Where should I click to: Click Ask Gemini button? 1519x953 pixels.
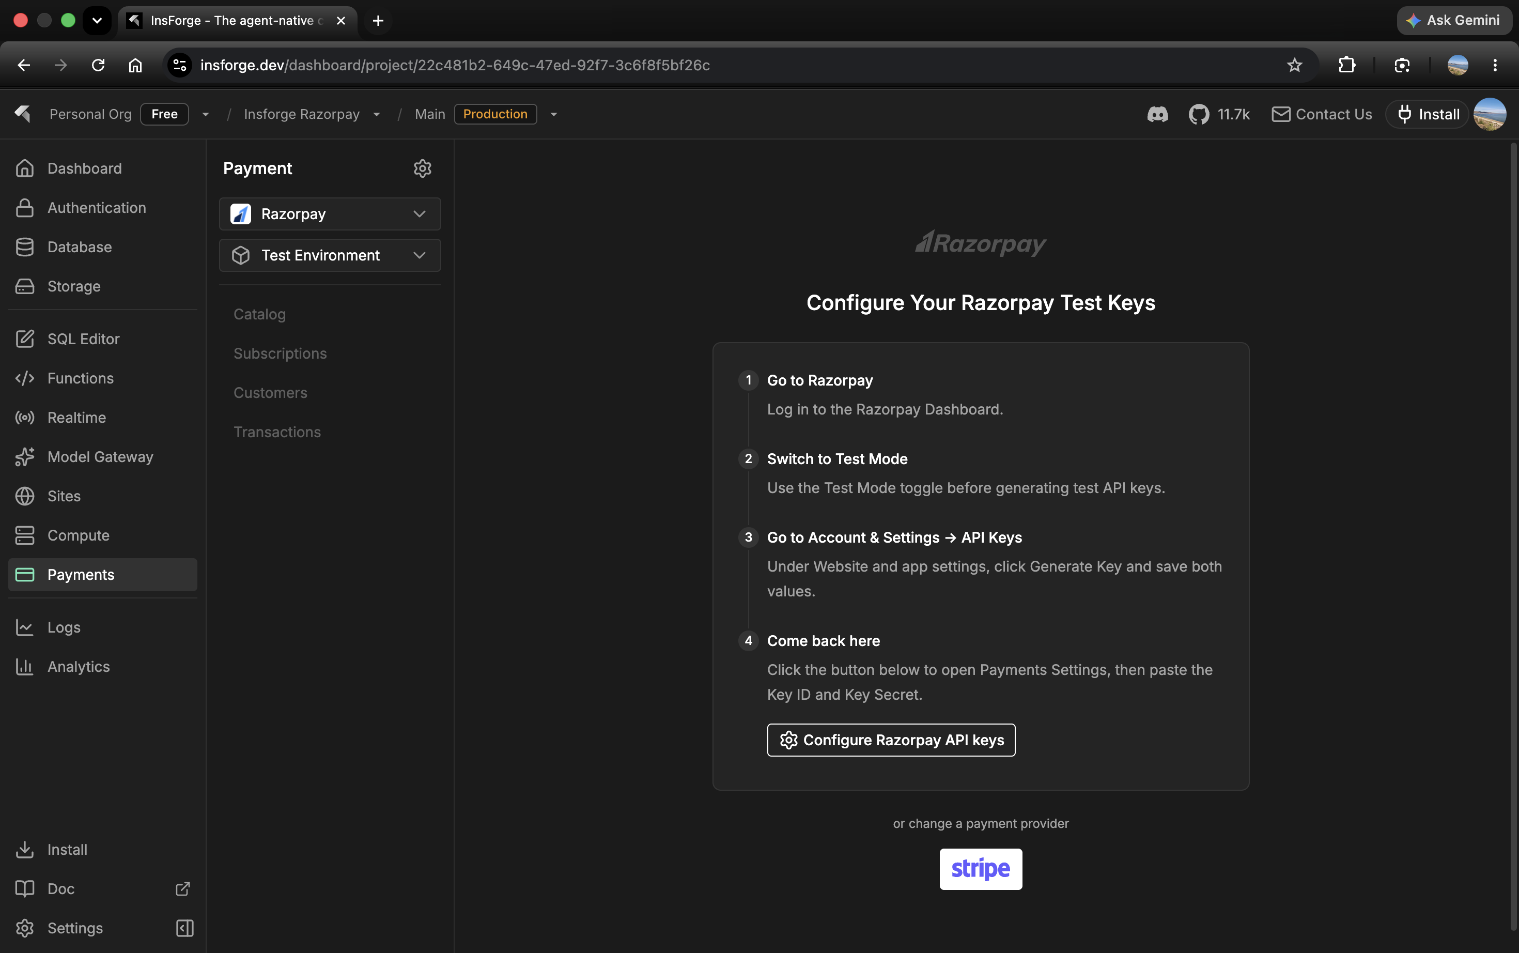coord(1453,20)
